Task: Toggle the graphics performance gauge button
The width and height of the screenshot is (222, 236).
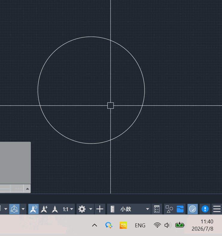Action: [192, 209]
